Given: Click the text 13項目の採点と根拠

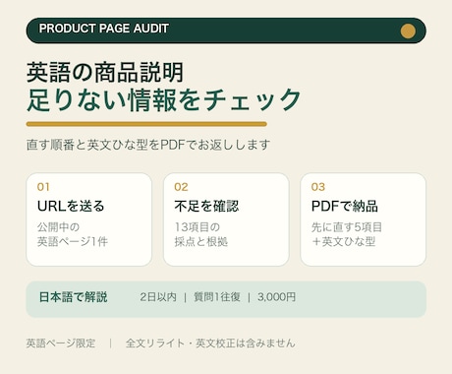Looking at the screenshot, I should [201, 234].
